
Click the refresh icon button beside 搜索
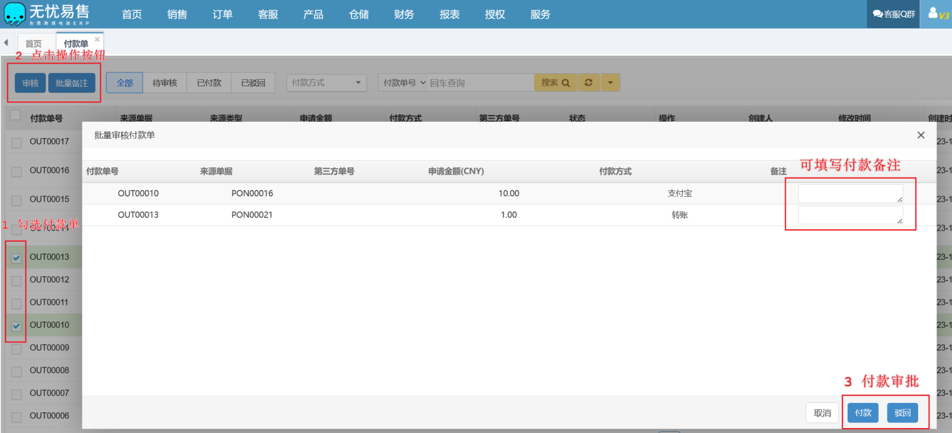[588, 82]
